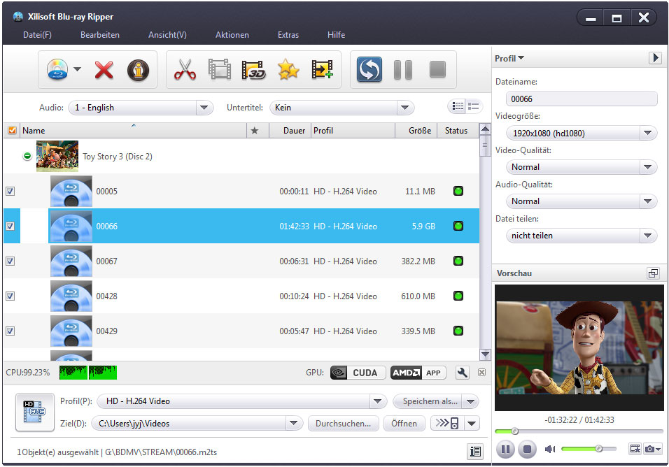Open the load disc dropdown arrow
Image resolution: width=669 pixels, height=467 pixels.
tap(77, 69)
